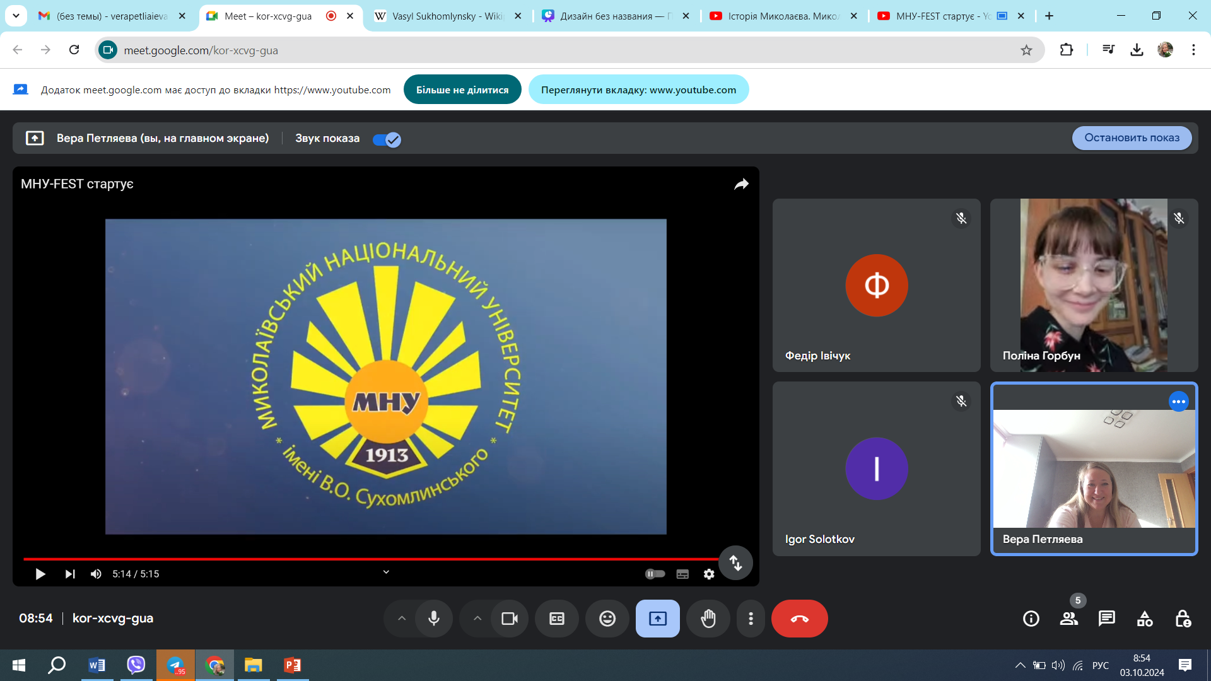This screenshot has height=681, width=1211.
Task: Select Igor Solotkov participant tile
Action: [876, 469]
